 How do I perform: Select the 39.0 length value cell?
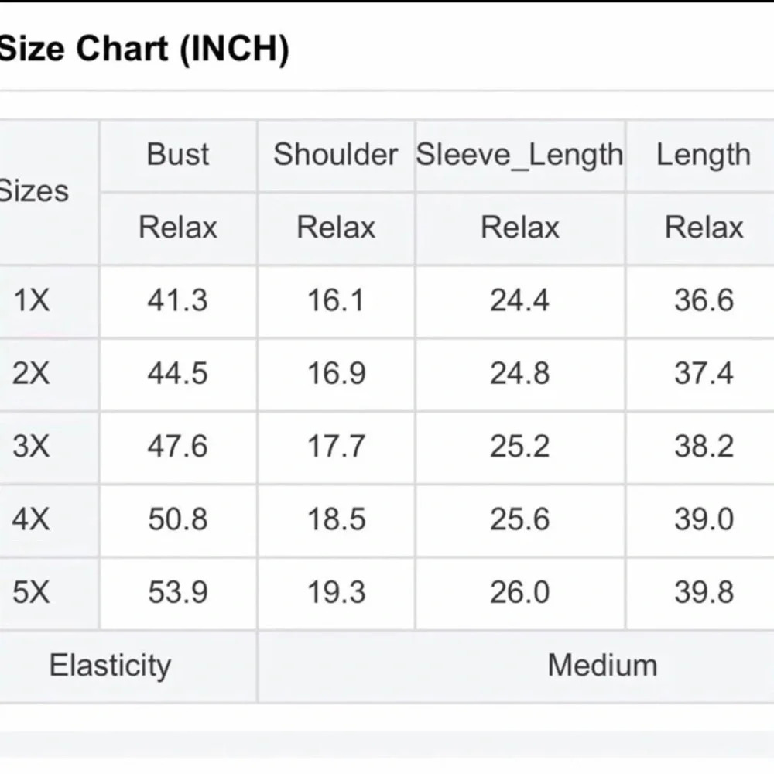(704, 519)
